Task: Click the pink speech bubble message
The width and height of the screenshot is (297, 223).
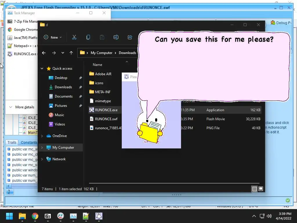Action: pyautogui.click(x=214, y=66)
